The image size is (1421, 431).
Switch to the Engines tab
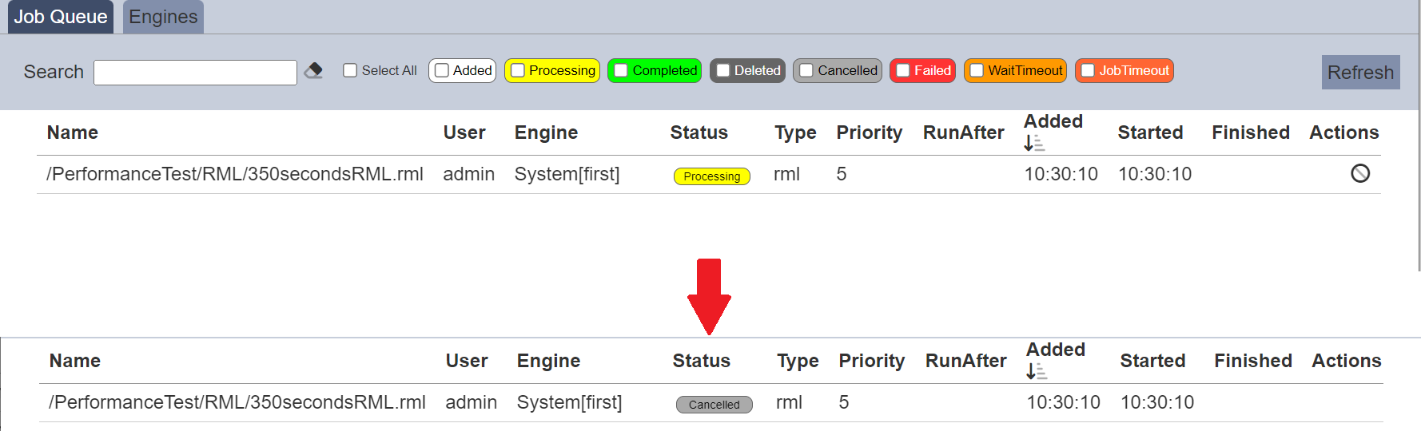[163, 17]
